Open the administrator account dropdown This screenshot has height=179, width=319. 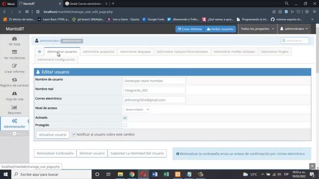(294, 29)
